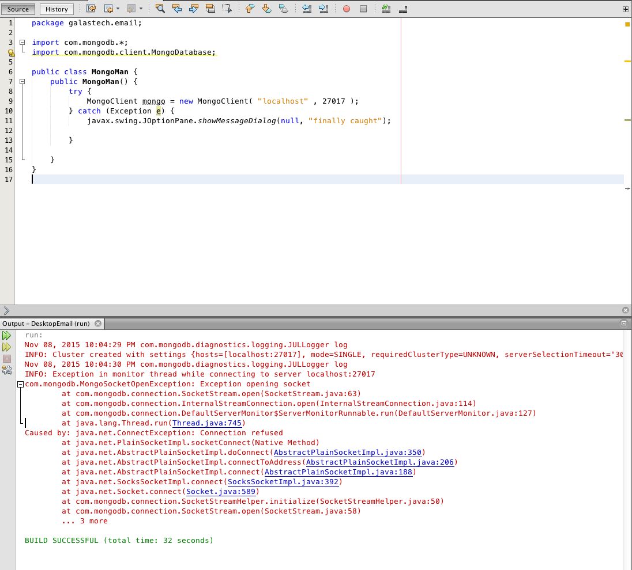
Task: Open the Forward navigation dropdown arrow
Action: [x=141, y=9]
